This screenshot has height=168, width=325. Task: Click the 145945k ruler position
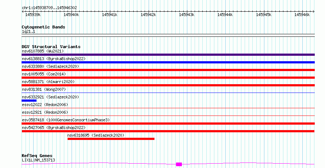(264, 15)
